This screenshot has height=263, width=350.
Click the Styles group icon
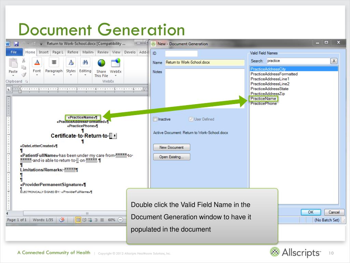click(x=71, y=62)
